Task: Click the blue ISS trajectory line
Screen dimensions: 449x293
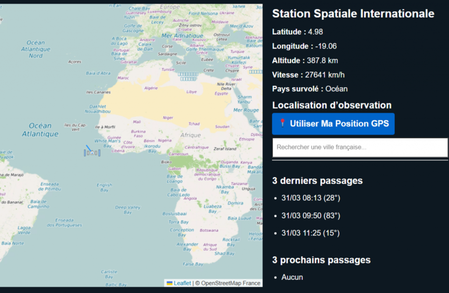Action: click(88, 148)
